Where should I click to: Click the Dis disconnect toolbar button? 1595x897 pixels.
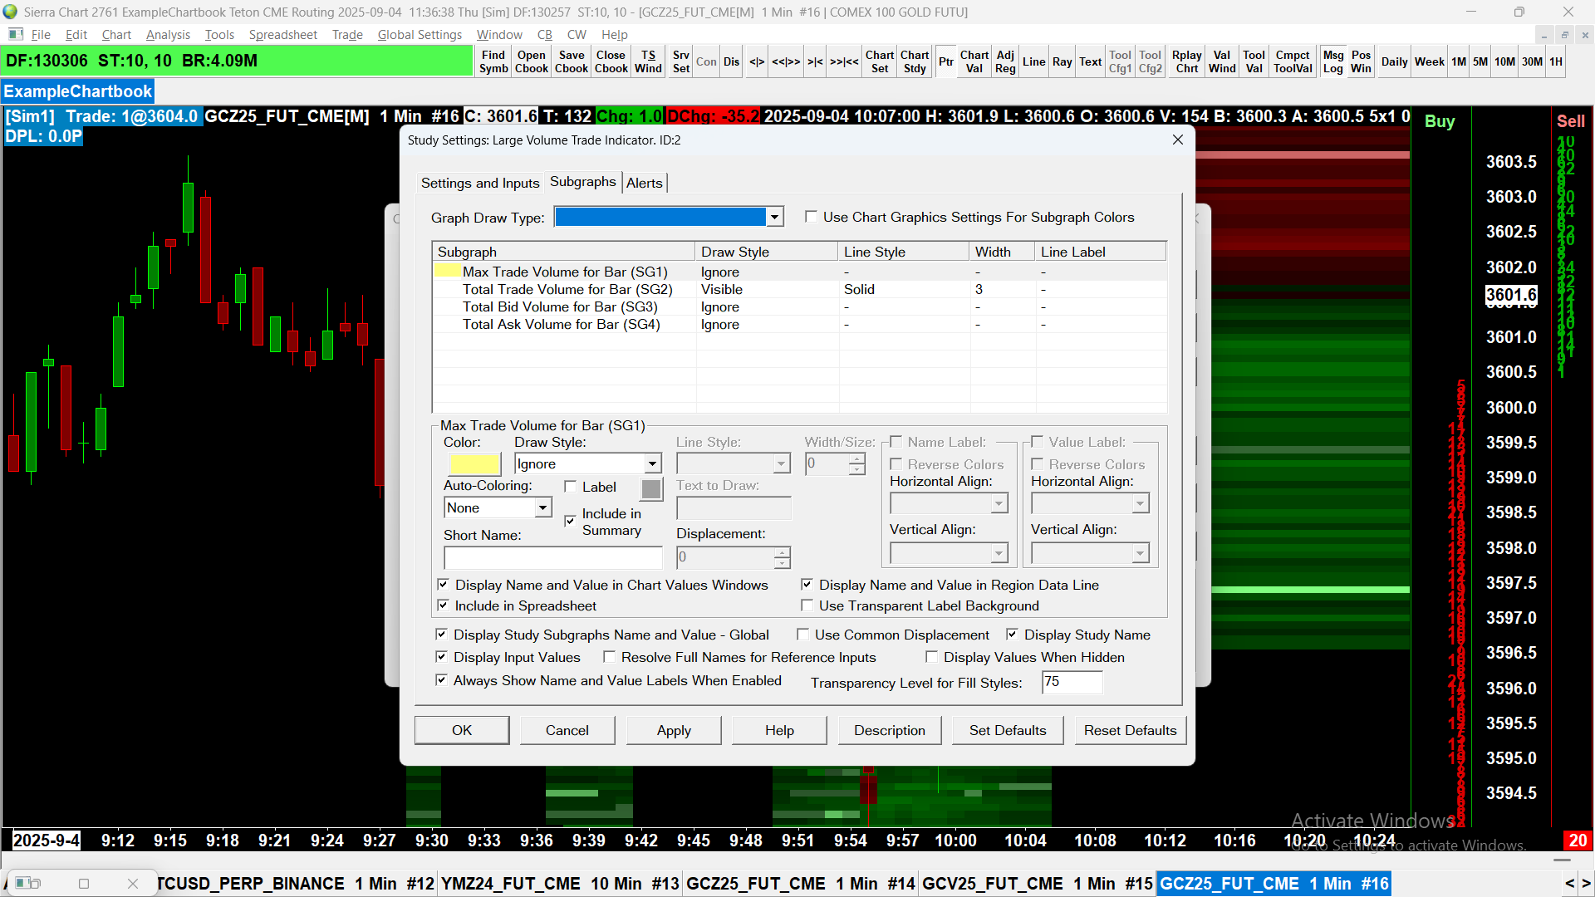click(731, 61)
